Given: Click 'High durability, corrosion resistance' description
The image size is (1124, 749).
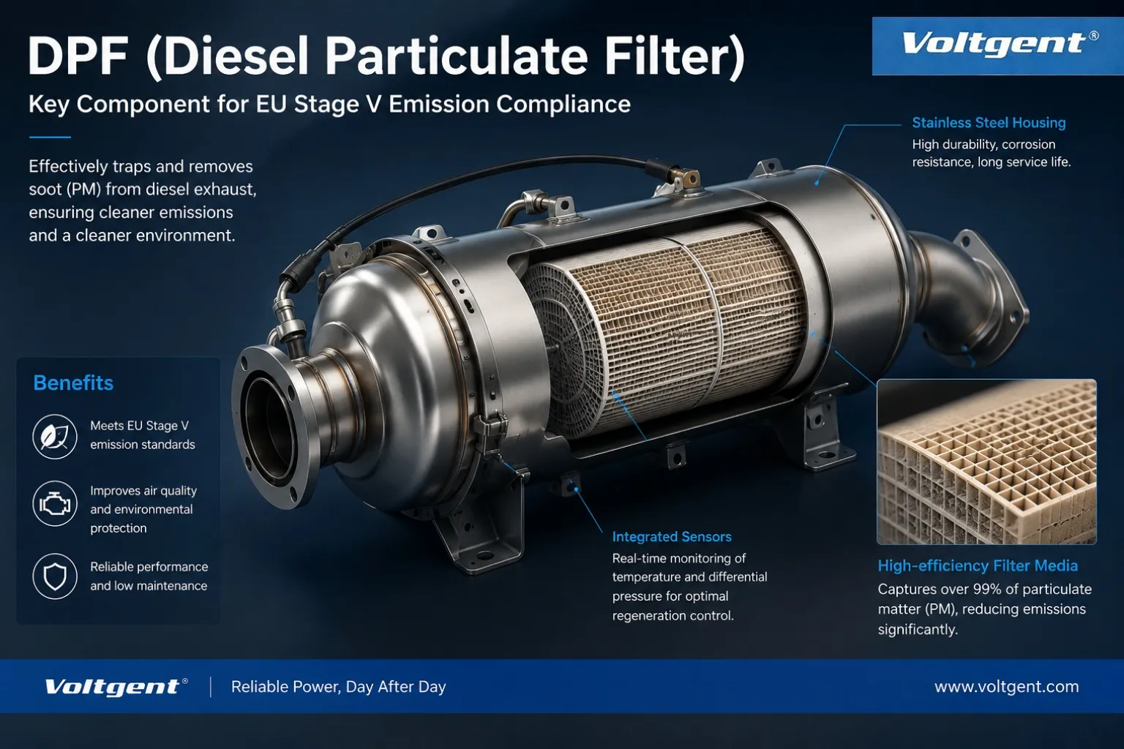Looking at the screenshot, I should [992, 153].
